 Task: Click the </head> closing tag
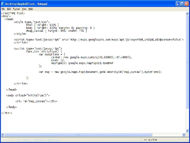point(12,90)
